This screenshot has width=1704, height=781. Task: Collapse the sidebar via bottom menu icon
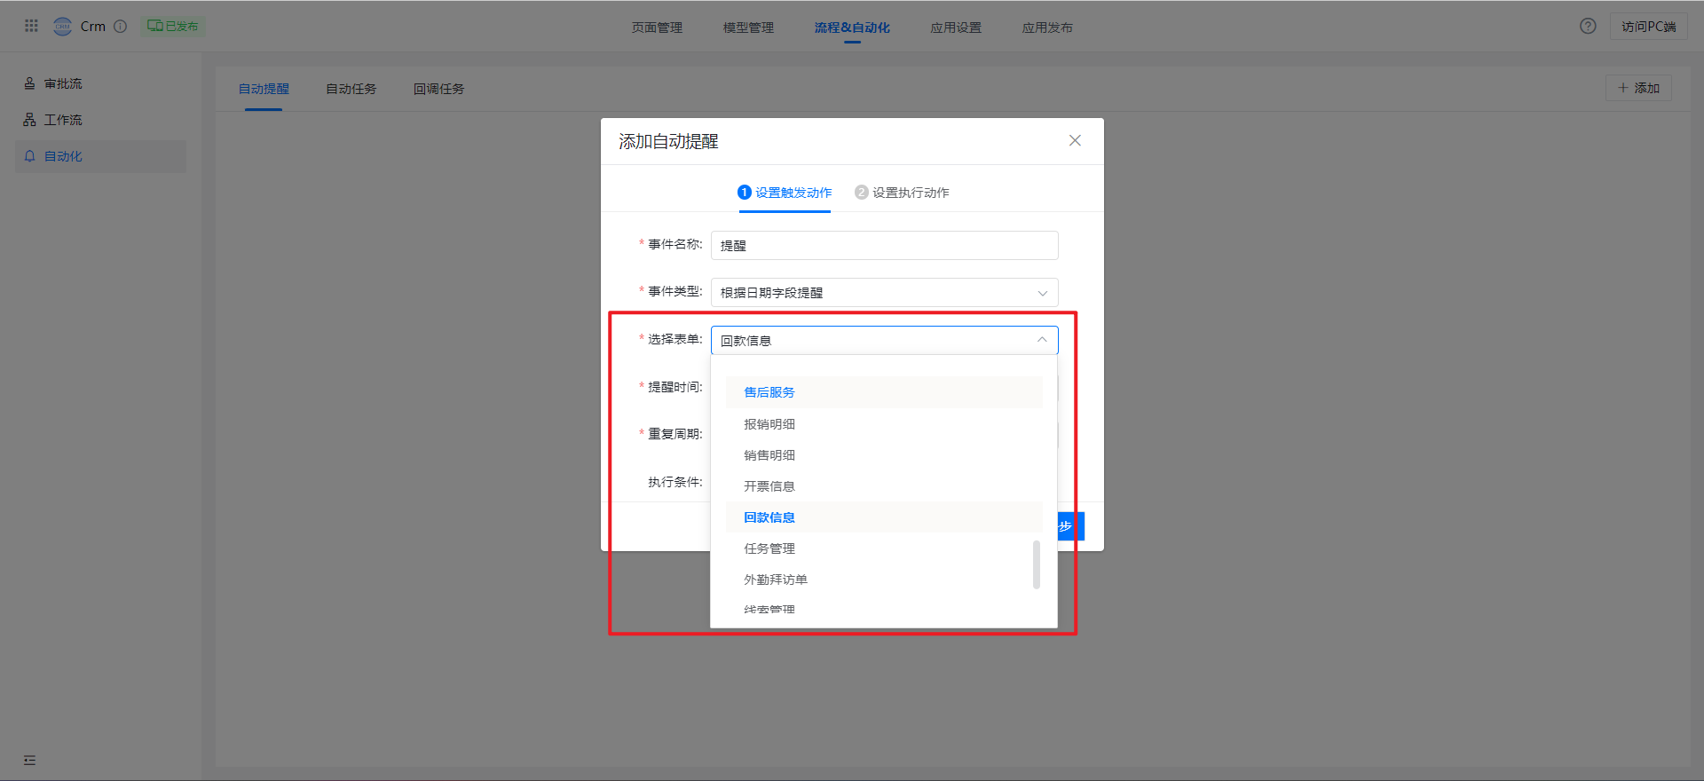29,760
